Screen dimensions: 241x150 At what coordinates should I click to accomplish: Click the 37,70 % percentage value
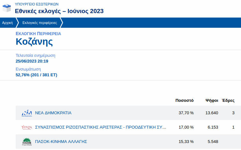coord(186,113)
